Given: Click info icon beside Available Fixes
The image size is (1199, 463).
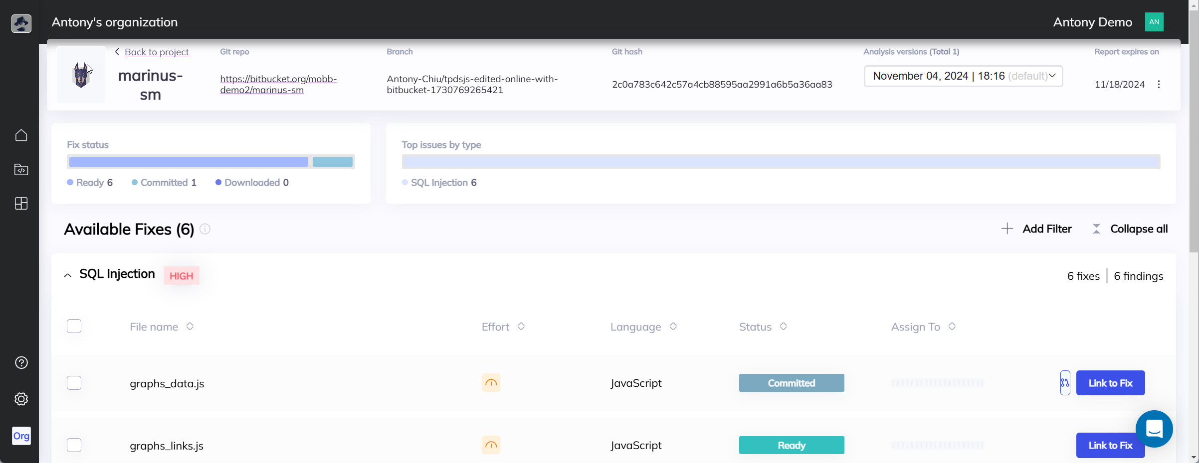Looking at the screenshot, I should 205,229.
